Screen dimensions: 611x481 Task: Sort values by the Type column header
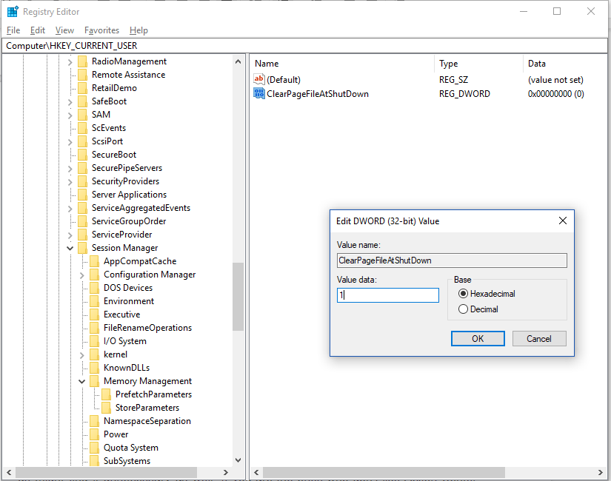click(x=459, y=63)
